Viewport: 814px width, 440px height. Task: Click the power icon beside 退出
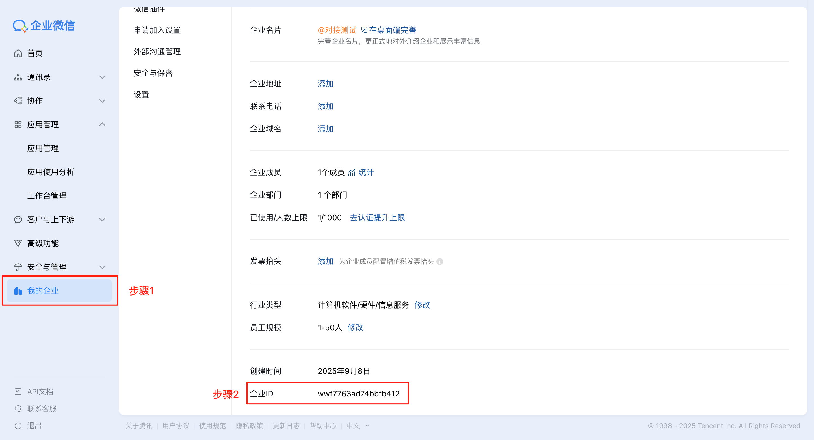click(x=18, y=426)
